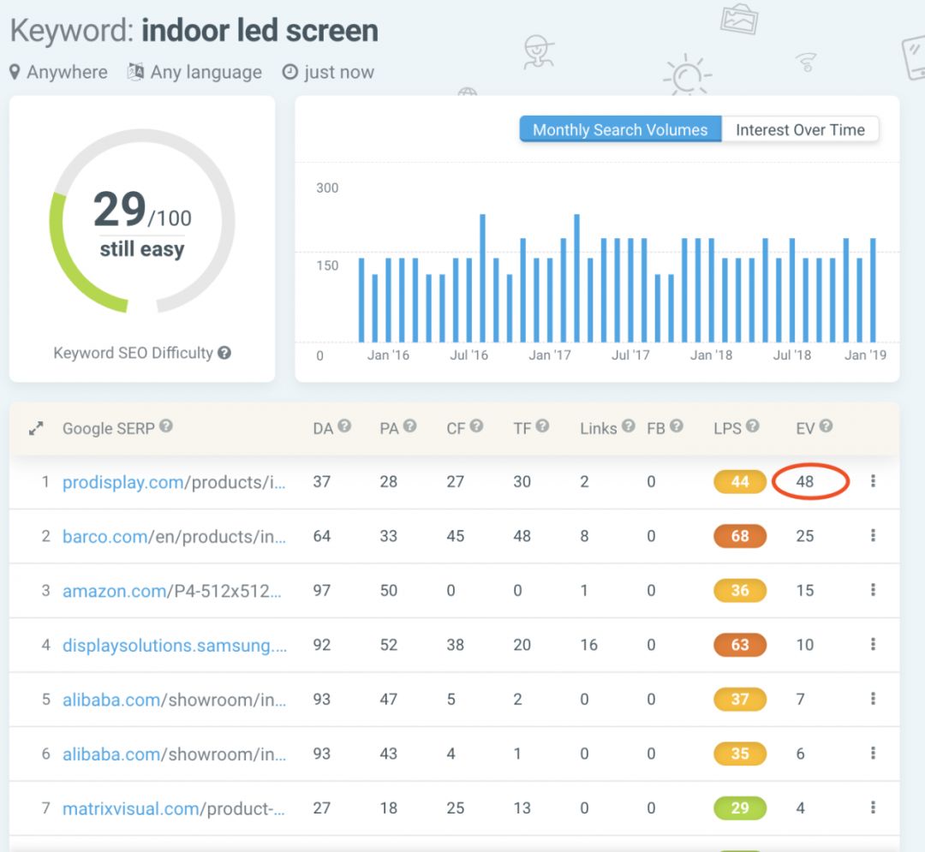Click the LPS badge 37 in row 5

740,700
